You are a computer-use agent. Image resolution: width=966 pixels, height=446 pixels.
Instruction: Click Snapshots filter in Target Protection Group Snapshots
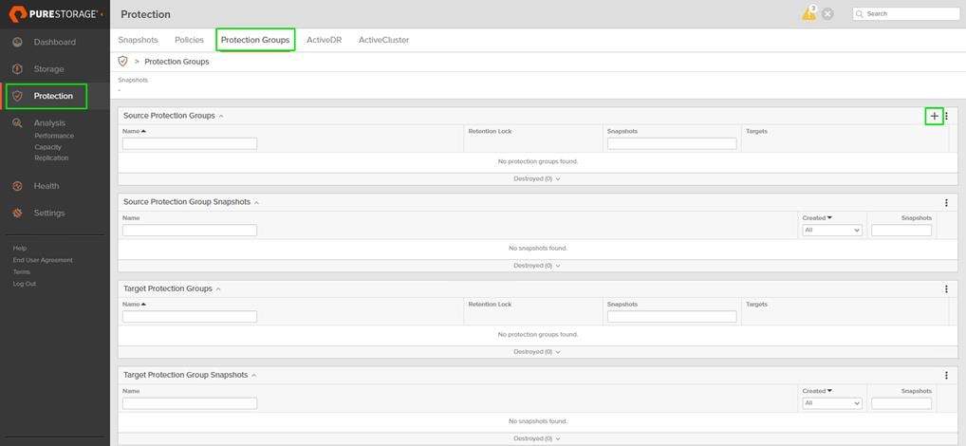tap(901, 403)
